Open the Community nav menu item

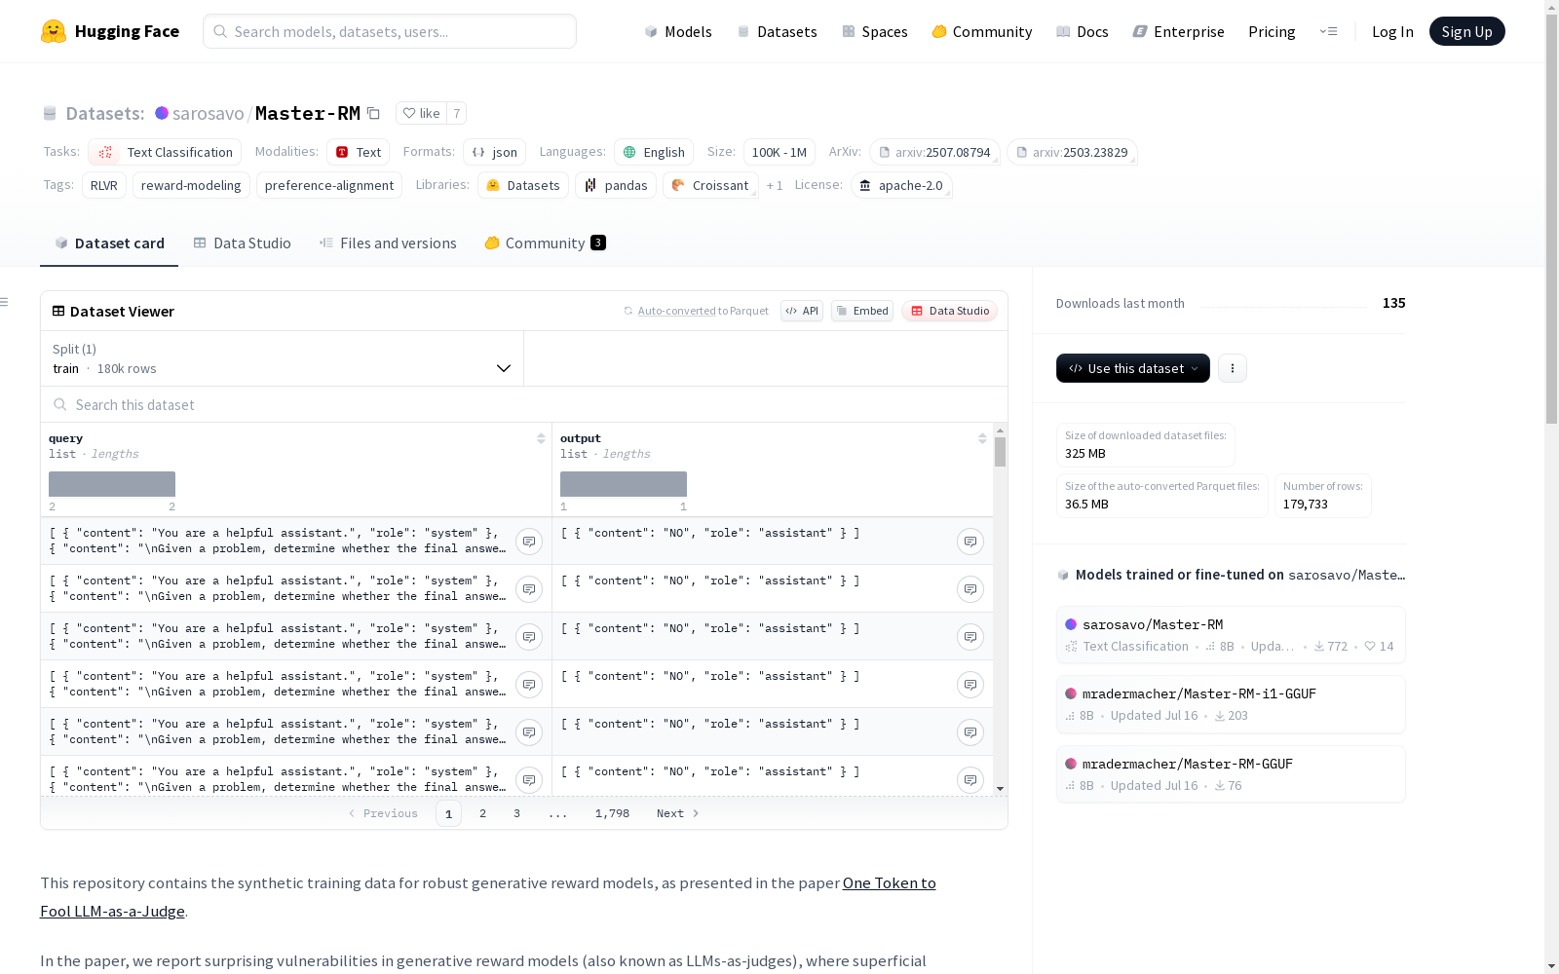click(x=982, y=31)
